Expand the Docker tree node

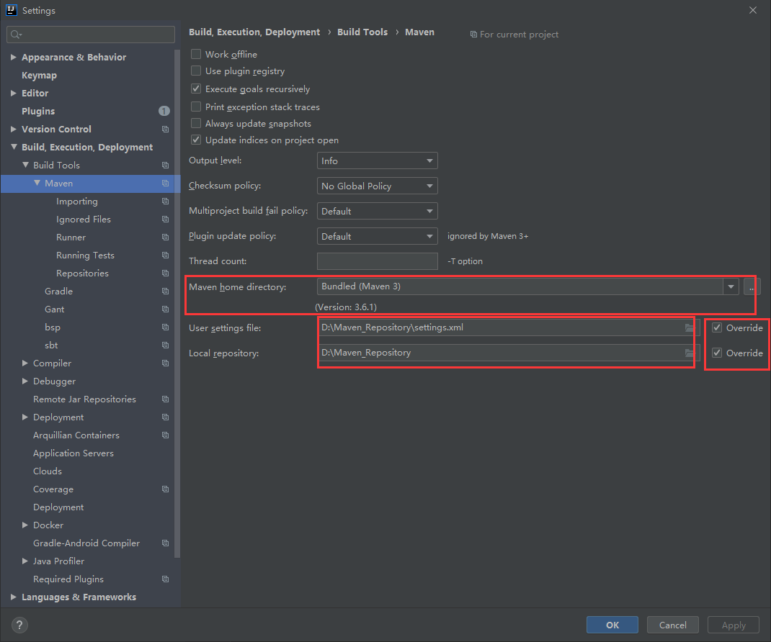point(24,525)
